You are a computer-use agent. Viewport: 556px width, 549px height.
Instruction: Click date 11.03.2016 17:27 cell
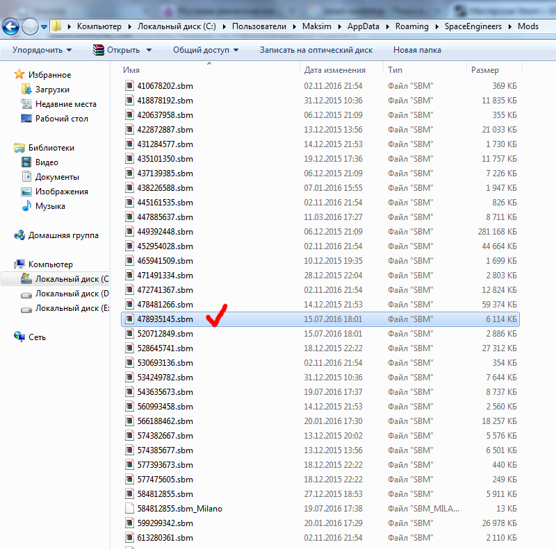[x=333, y=217]
